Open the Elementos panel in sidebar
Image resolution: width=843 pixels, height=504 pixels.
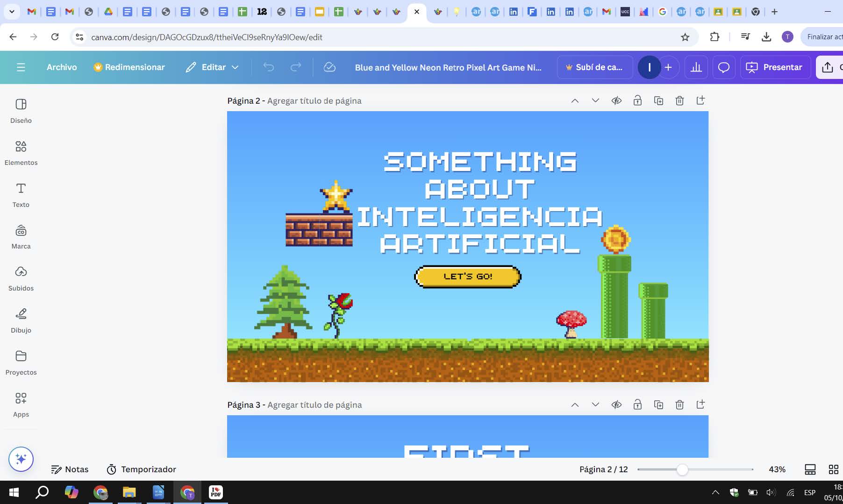(x=21, y=153)
